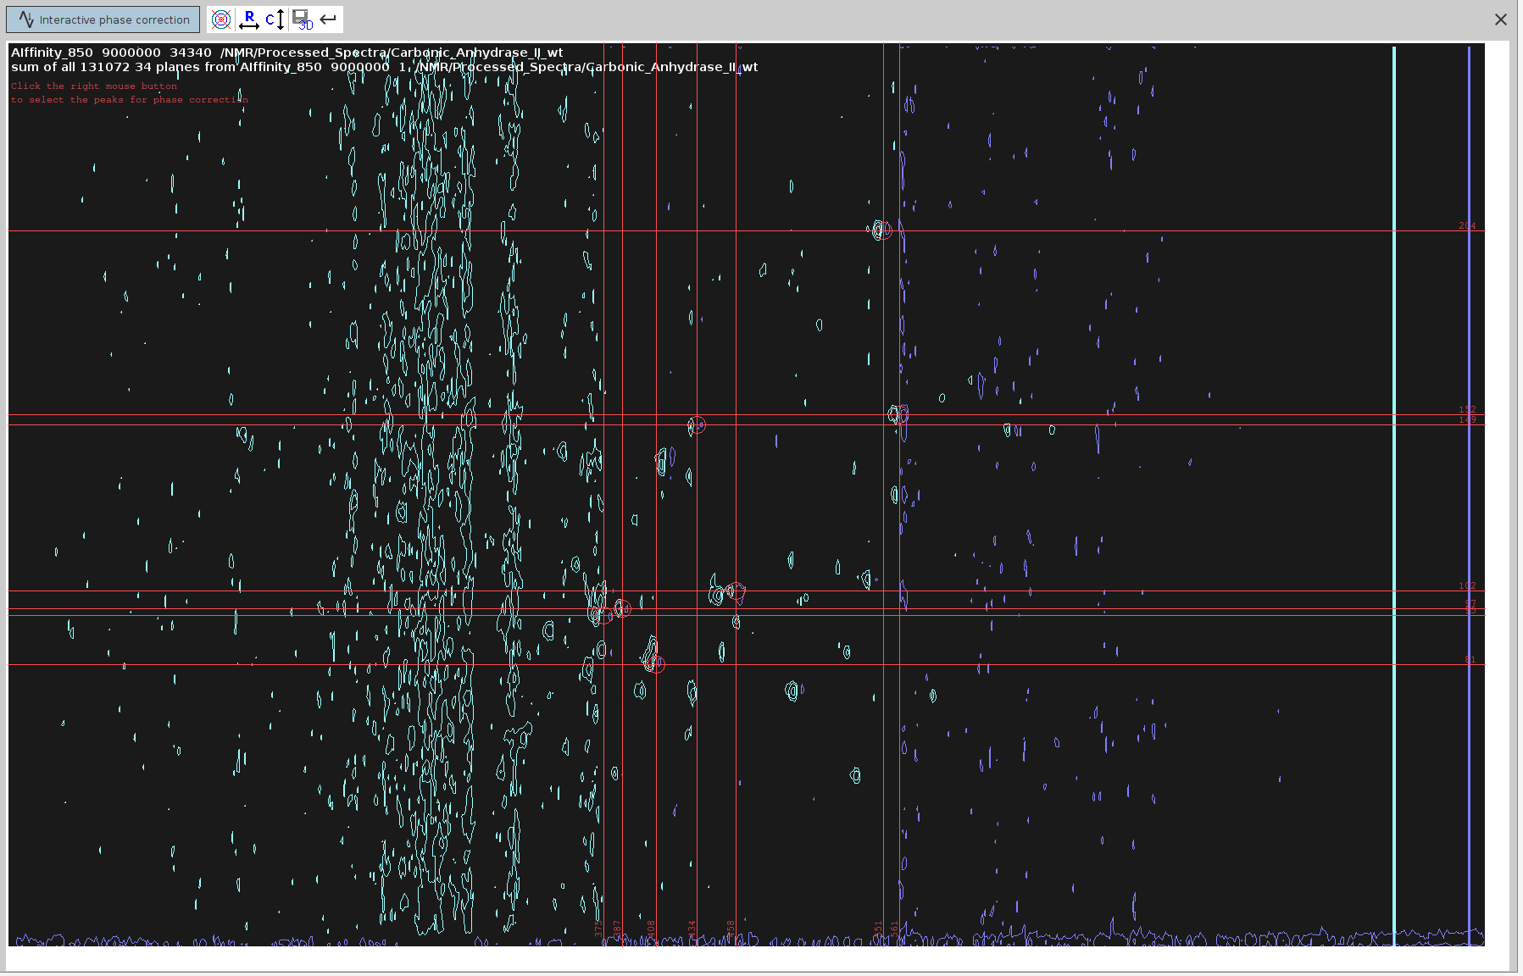The image size is (1523, 976).
Task: Select the circled peak on column 434
Action: coord(697,425)
